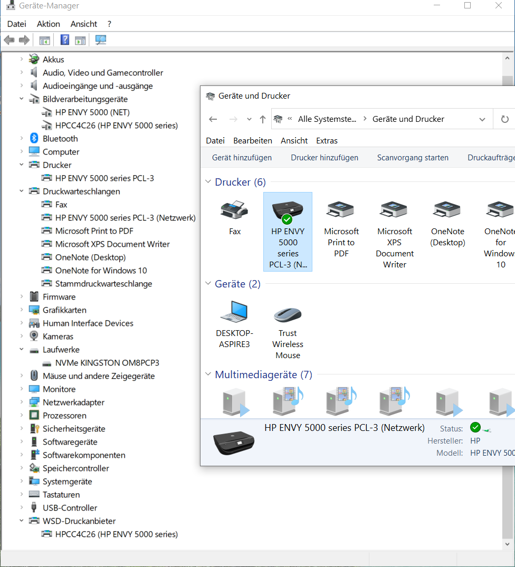Viewport: 515px width, 567px height.
Task: Click scroll up arrow in Geräte-Manager scrollbar
Action: point(507,58)
